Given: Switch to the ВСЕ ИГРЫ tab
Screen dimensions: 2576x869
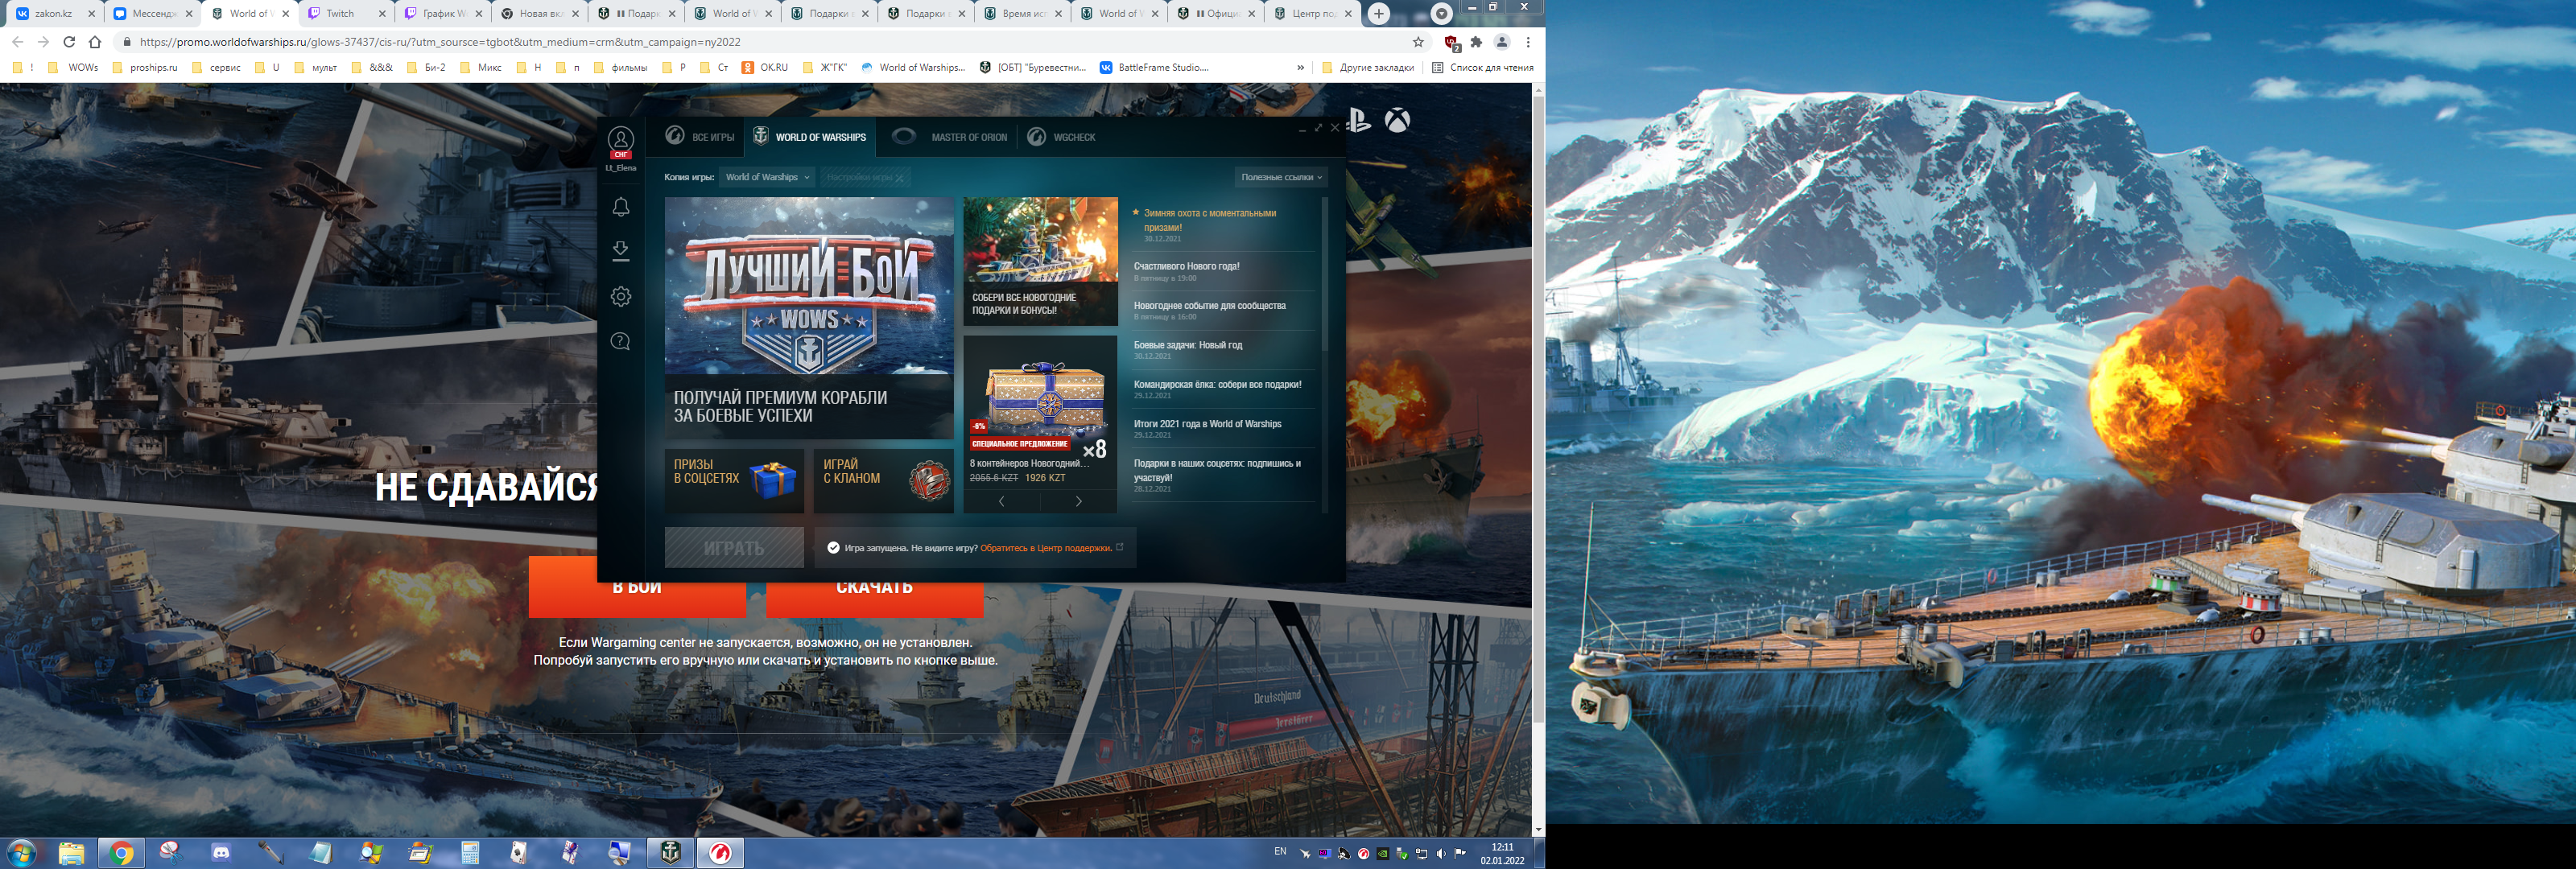Looking at the screenshot, I should point(701,137).
